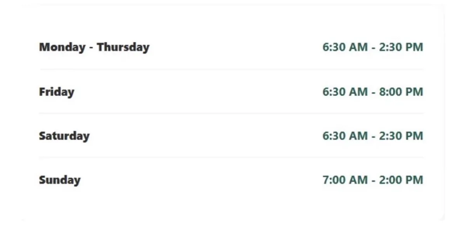
Task: Click Friday's 8:00 PM closing time
Action: click(401, 92)
